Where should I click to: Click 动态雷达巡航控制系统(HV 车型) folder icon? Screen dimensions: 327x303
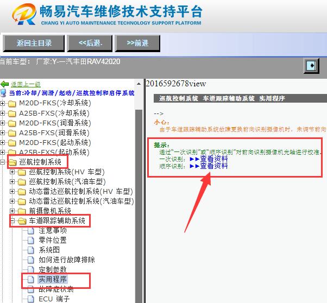click(x=22, y=192)
